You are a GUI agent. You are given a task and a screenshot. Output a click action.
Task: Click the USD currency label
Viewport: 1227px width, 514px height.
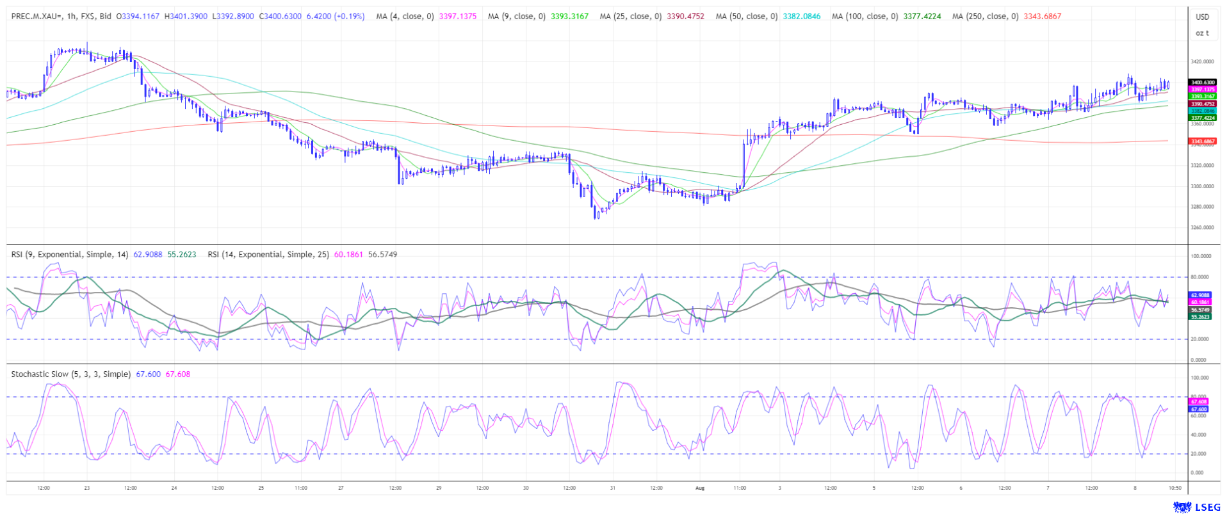[1202, 17]
